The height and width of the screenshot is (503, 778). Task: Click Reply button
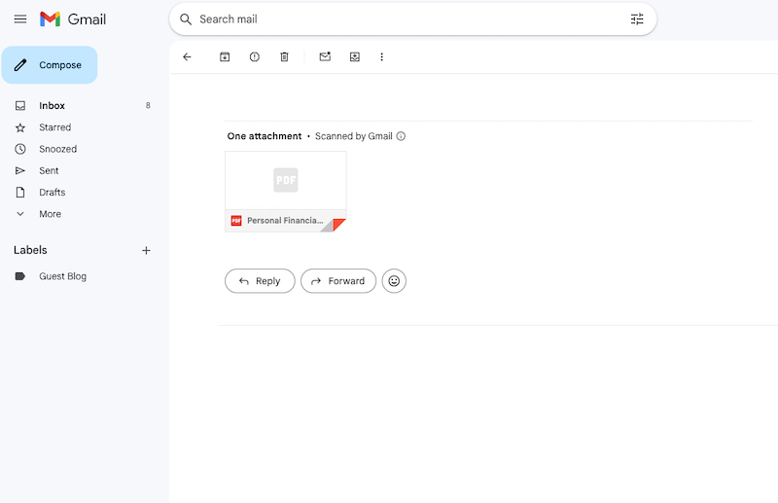(260, 281)
